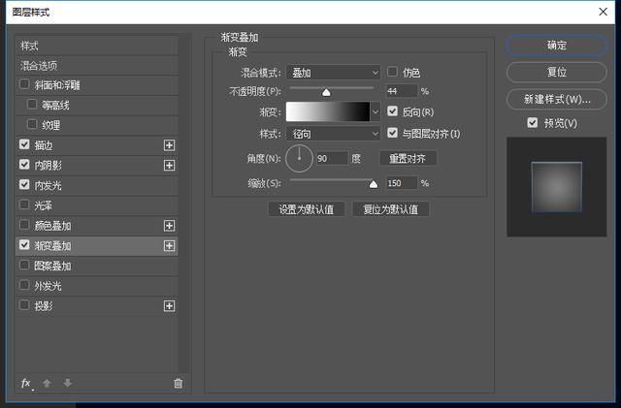This screenshot has width=621, height=408.
Task: Click the scale field showing 150
Action: 402,183
